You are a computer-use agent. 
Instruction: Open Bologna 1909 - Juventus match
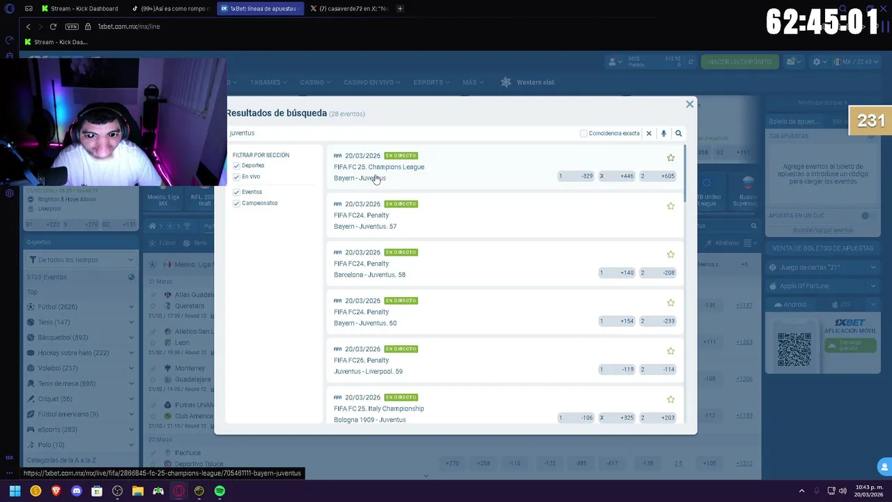coord(369,420)
